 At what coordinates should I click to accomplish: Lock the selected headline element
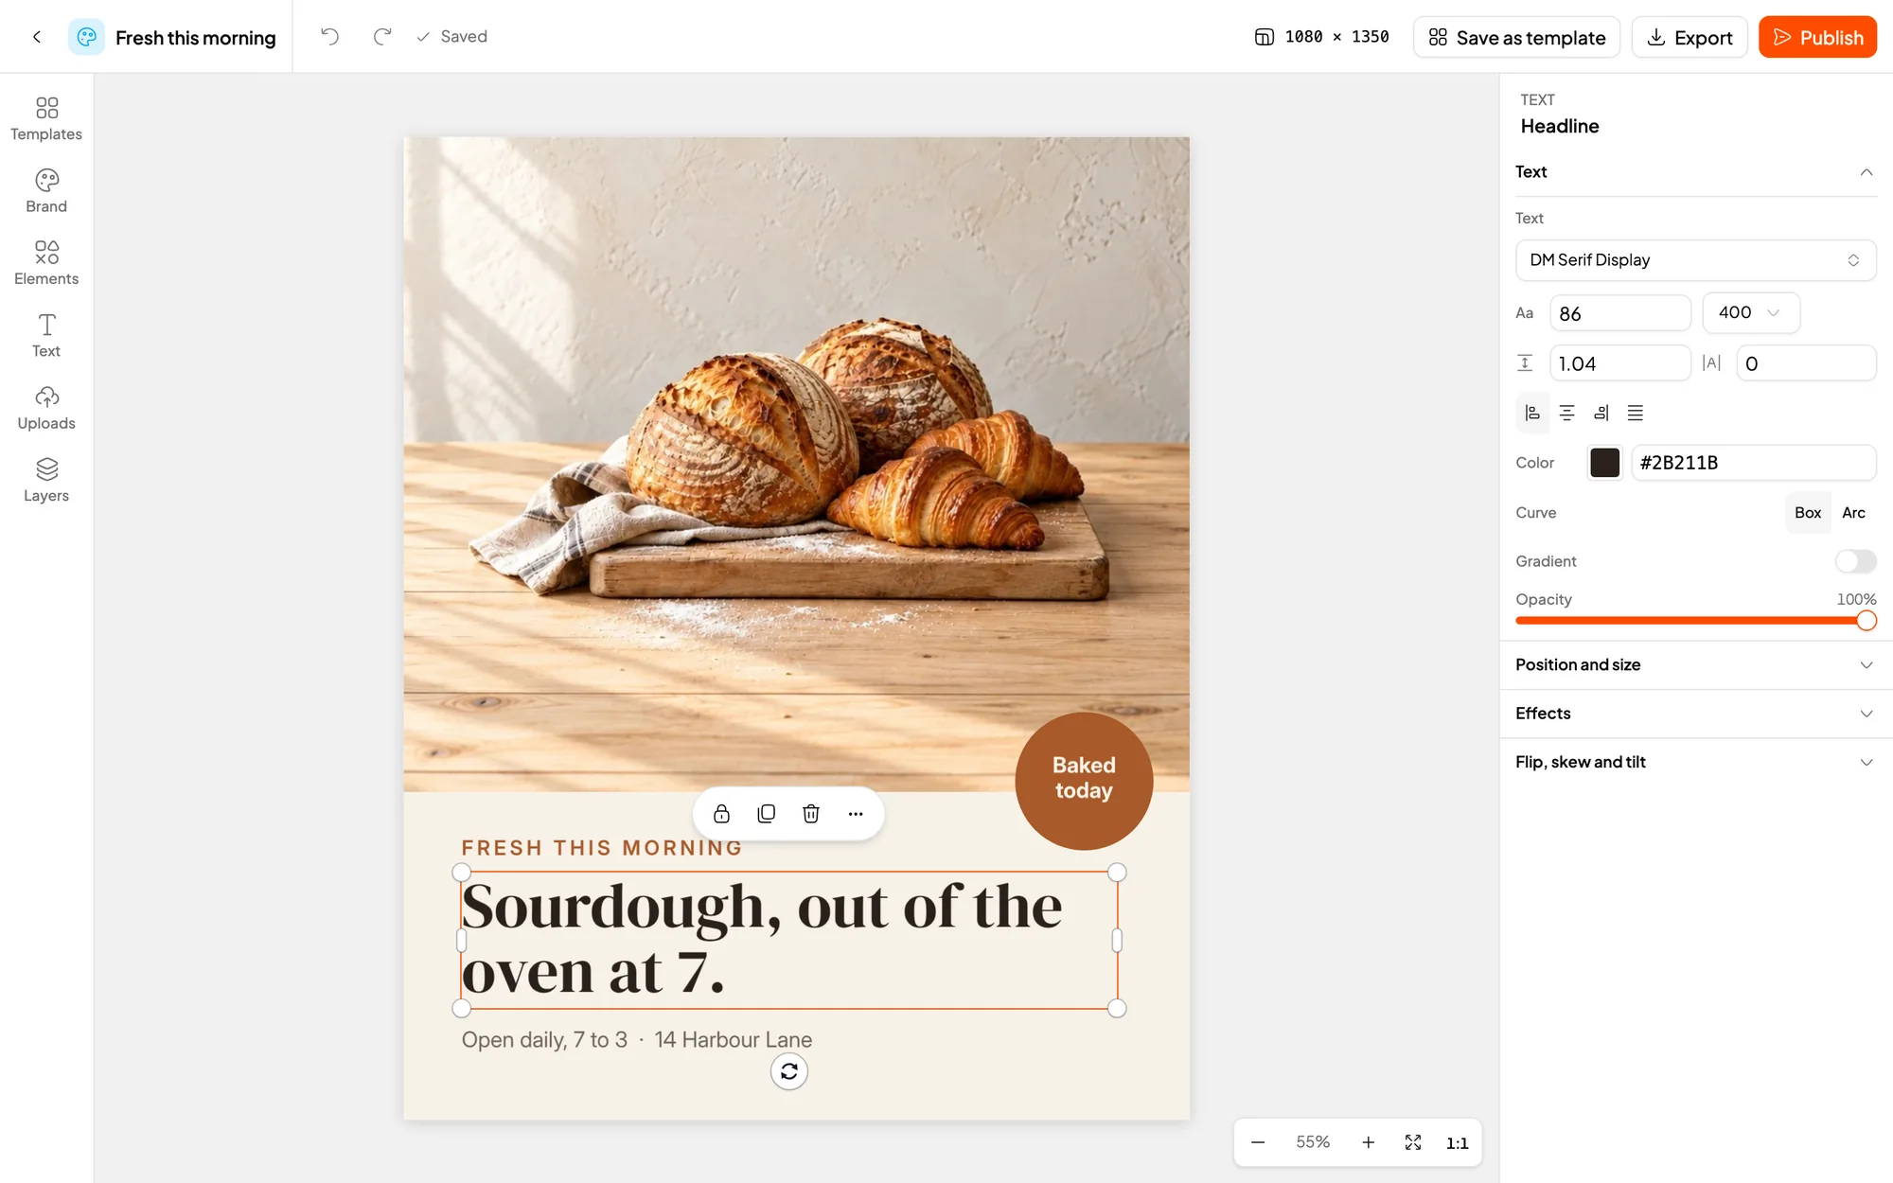point(721,814)
